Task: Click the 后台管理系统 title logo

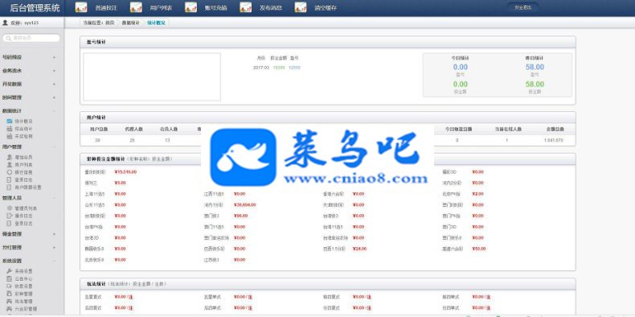Action: (35, 8)
